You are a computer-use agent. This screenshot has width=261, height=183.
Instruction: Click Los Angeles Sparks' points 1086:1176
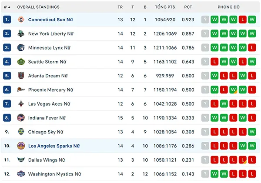(165, 146)
